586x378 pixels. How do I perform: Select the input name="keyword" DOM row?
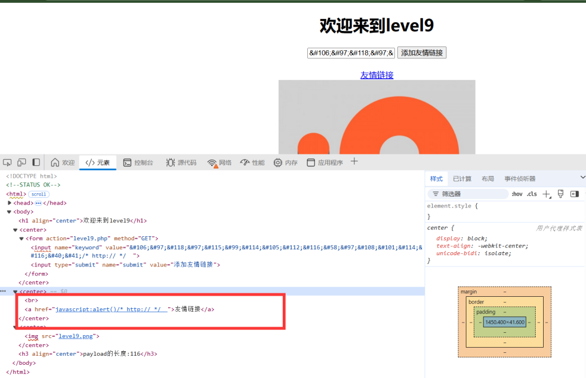(x=227, y=252)
